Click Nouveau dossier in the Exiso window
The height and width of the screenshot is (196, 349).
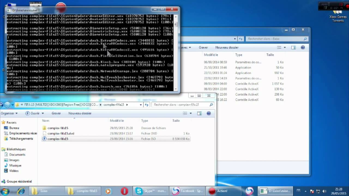[x=227, y=47]
